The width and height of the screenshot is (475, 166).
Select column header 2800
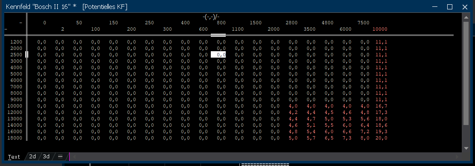click(x=292, y=23)
